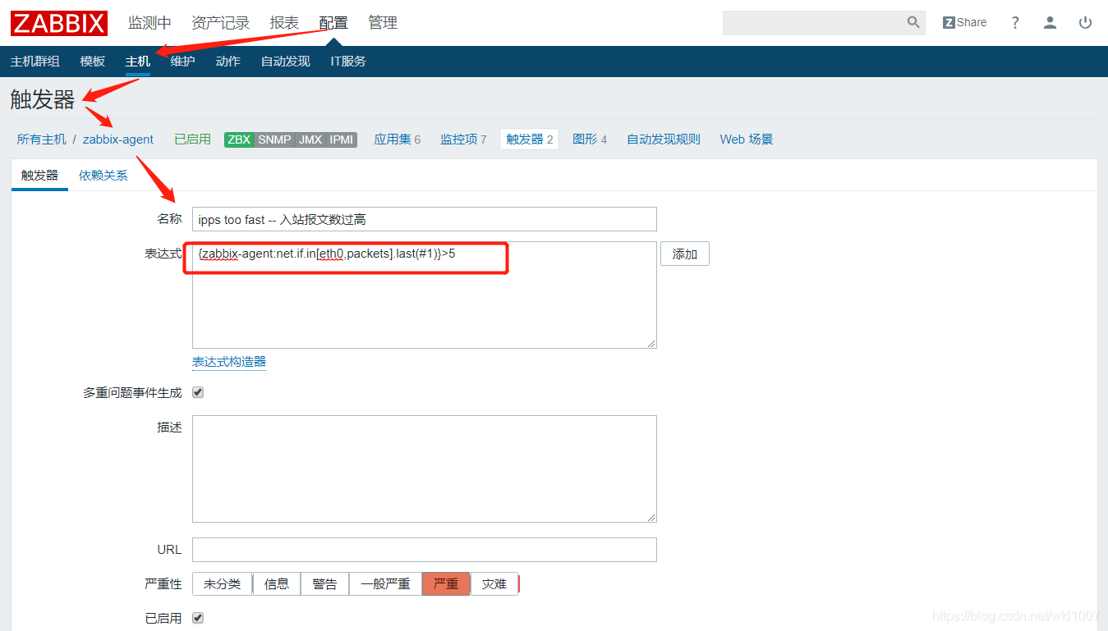
Task: Open 应用集 6 link
Action: (x=398, y=139)
